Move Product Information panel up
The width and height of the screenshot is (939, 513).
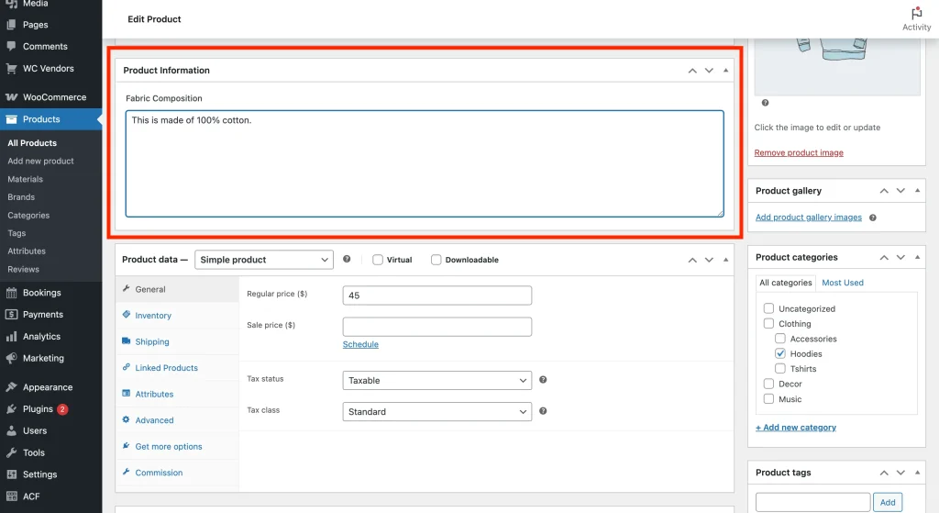click(692, 70)
